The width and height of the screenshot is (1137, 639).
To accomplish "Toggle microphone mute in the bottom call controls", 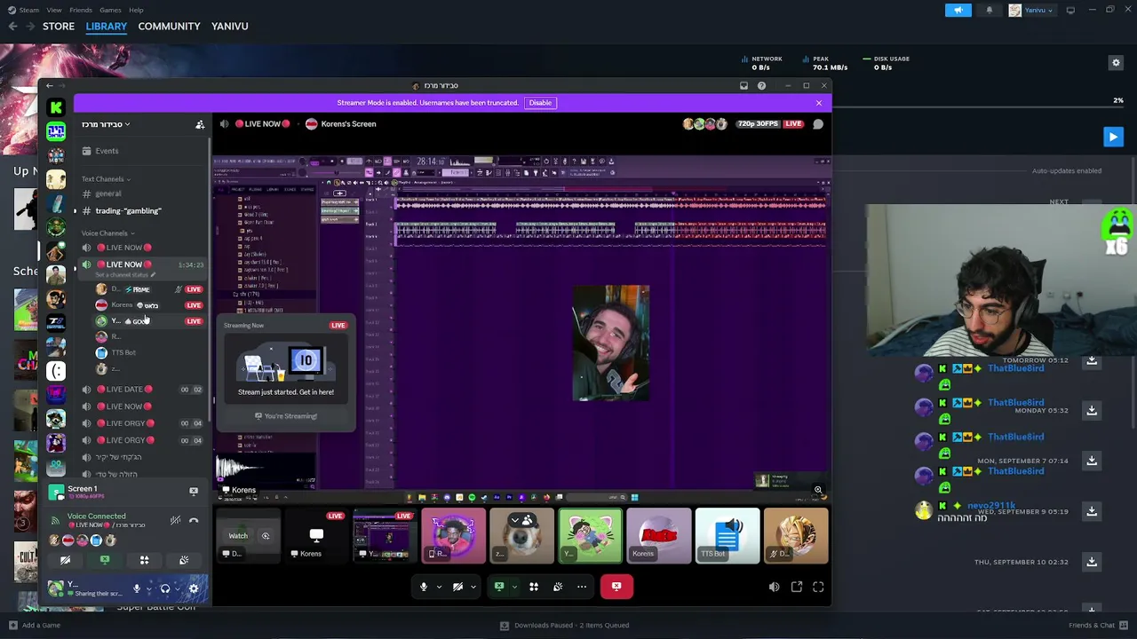I will tap(424, 587).
